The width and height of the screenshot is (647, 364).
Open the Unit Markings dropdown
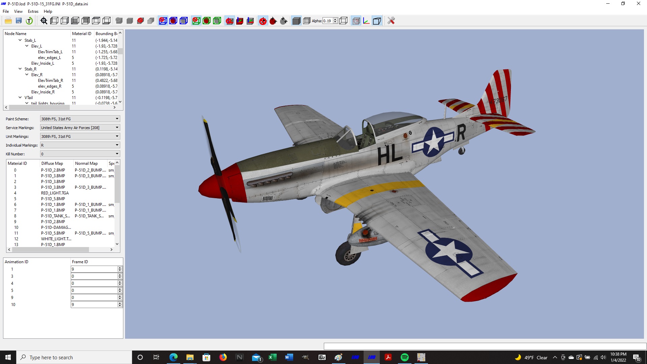(80, 136)
